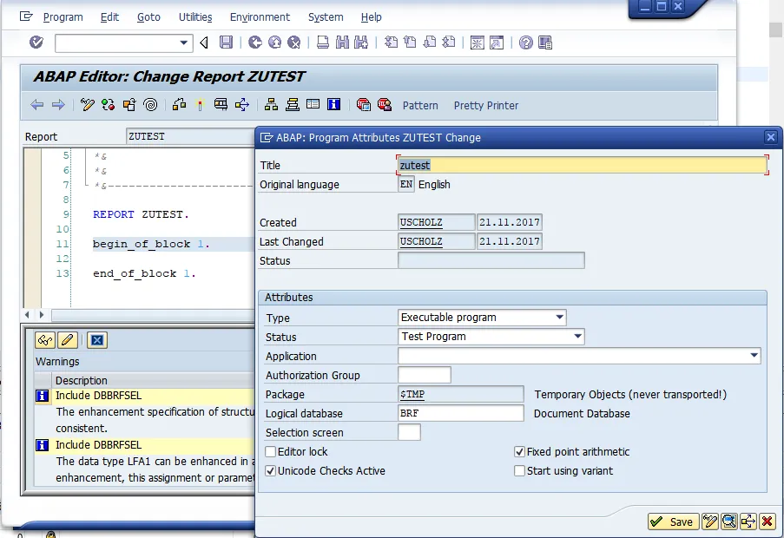The image size is (784, 538).
Task: Click the Full Screen toggle icon
Action: 313,104
